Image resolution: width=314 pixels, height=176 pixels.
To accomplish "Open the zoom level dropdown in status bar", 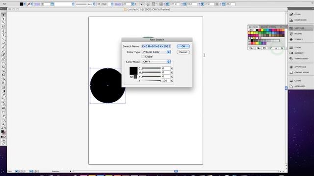I will 17,171.
